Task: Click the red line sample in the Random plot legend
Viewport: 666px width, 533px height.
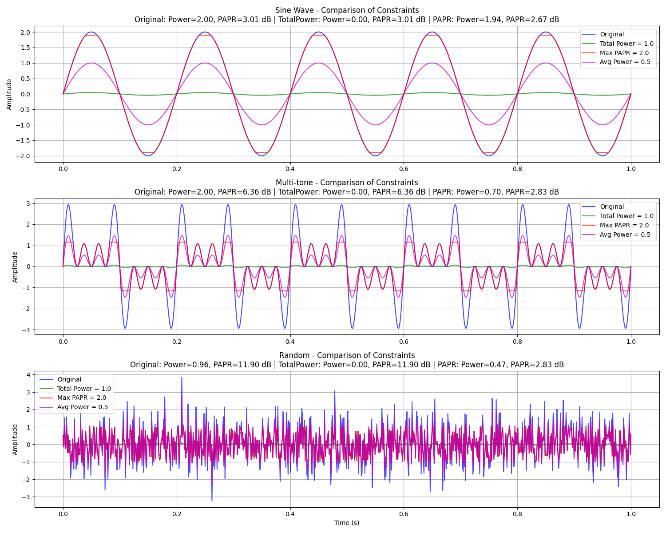Action: [47, 398]
